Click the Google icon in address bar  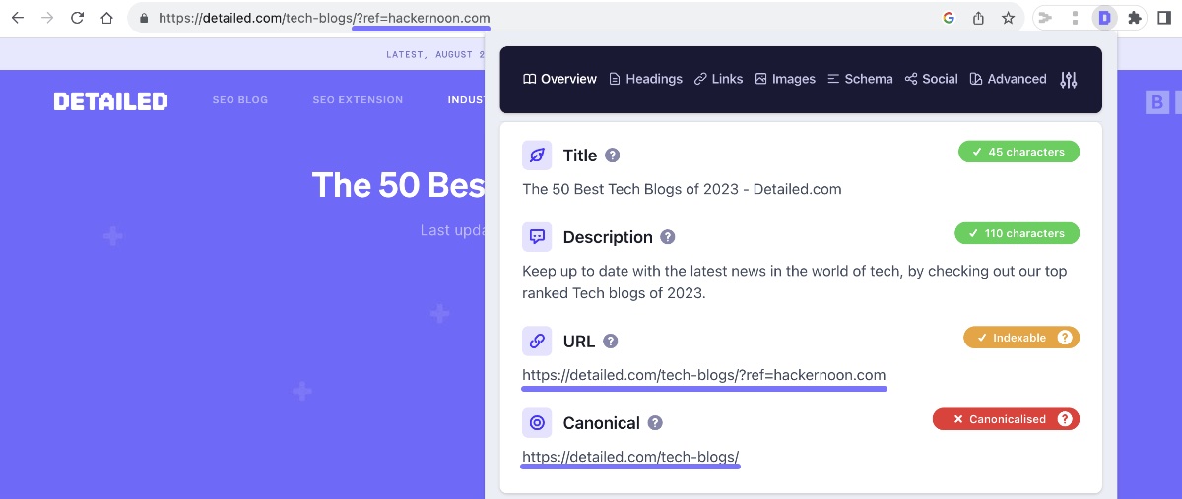(949, 18)
